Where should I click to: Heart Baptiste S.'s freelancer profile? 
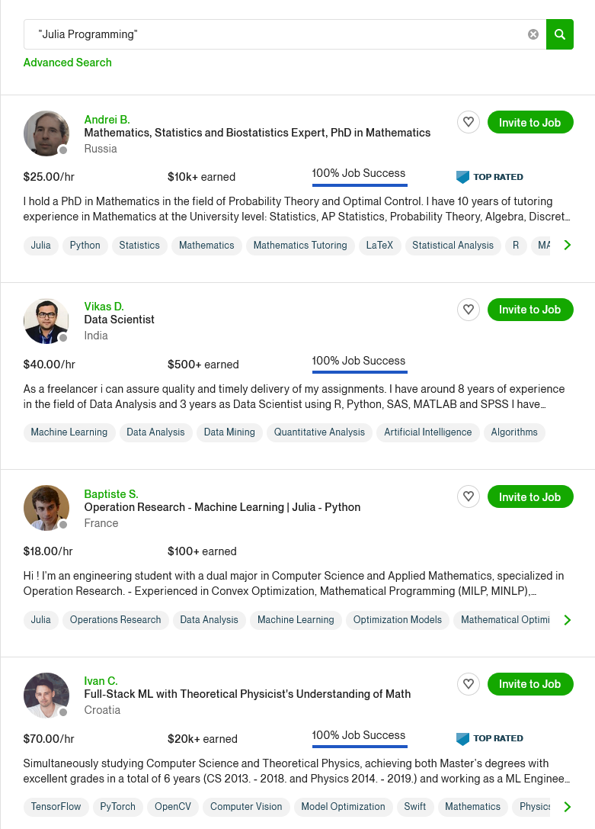[469, 496]
